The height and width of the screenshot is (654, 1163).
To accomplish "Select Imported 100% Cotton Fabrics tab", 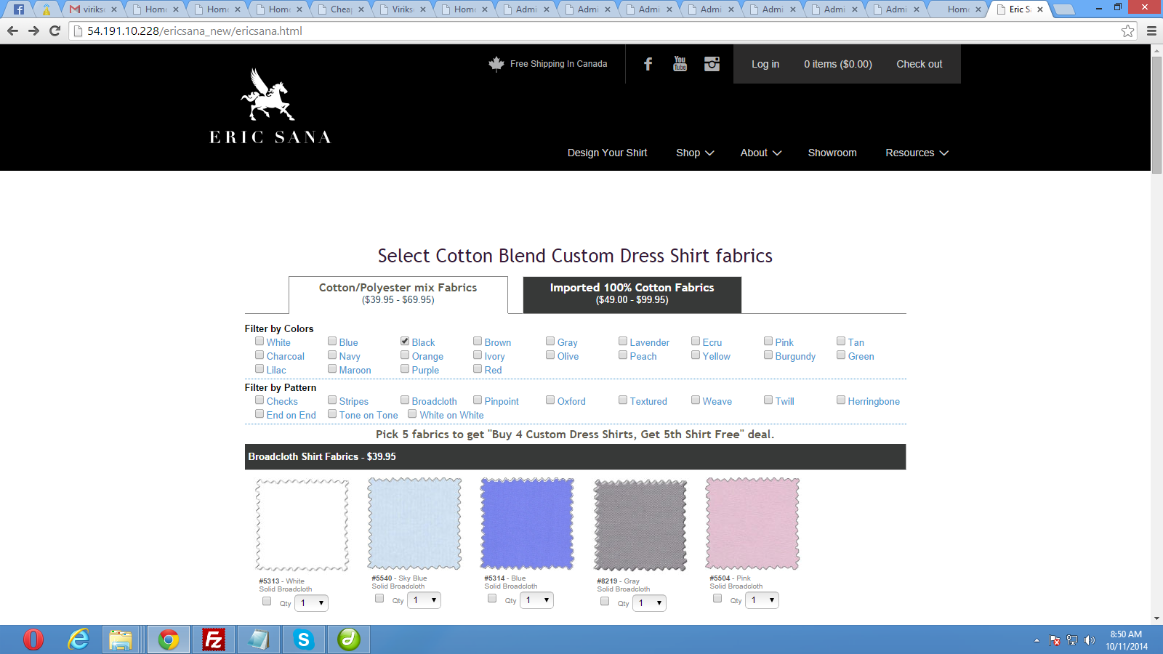I will [x=632, y=294].
